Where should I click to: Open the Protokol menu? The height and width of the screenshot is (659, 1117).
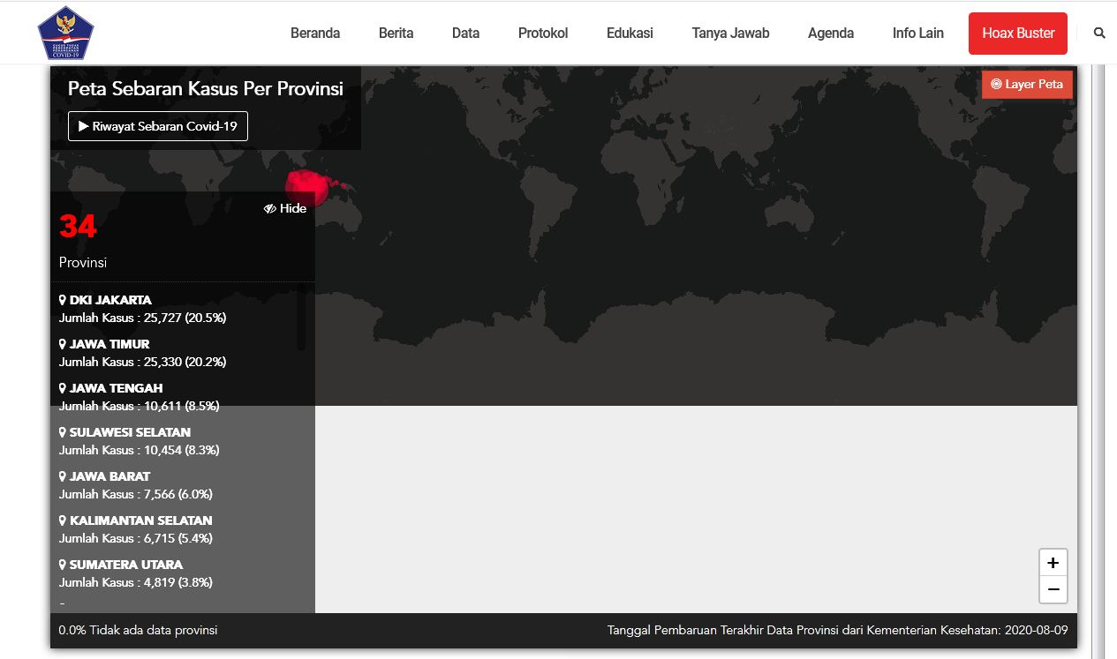pos(543,34)
